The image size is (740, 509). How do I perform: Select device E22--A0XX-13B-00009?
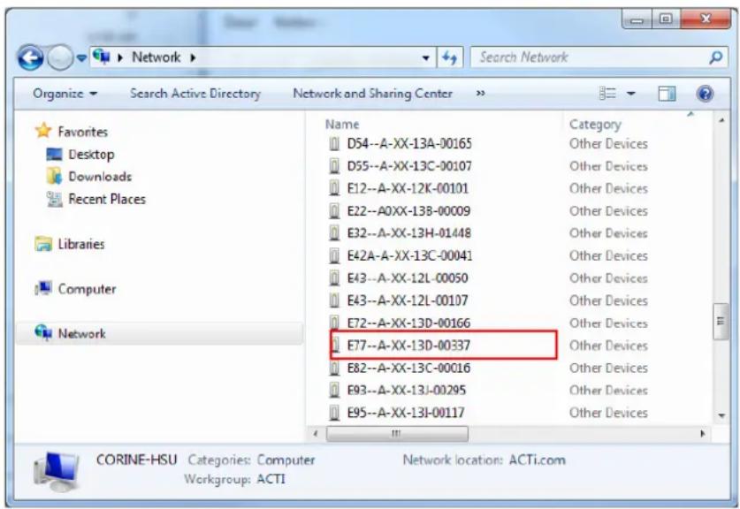408,211
